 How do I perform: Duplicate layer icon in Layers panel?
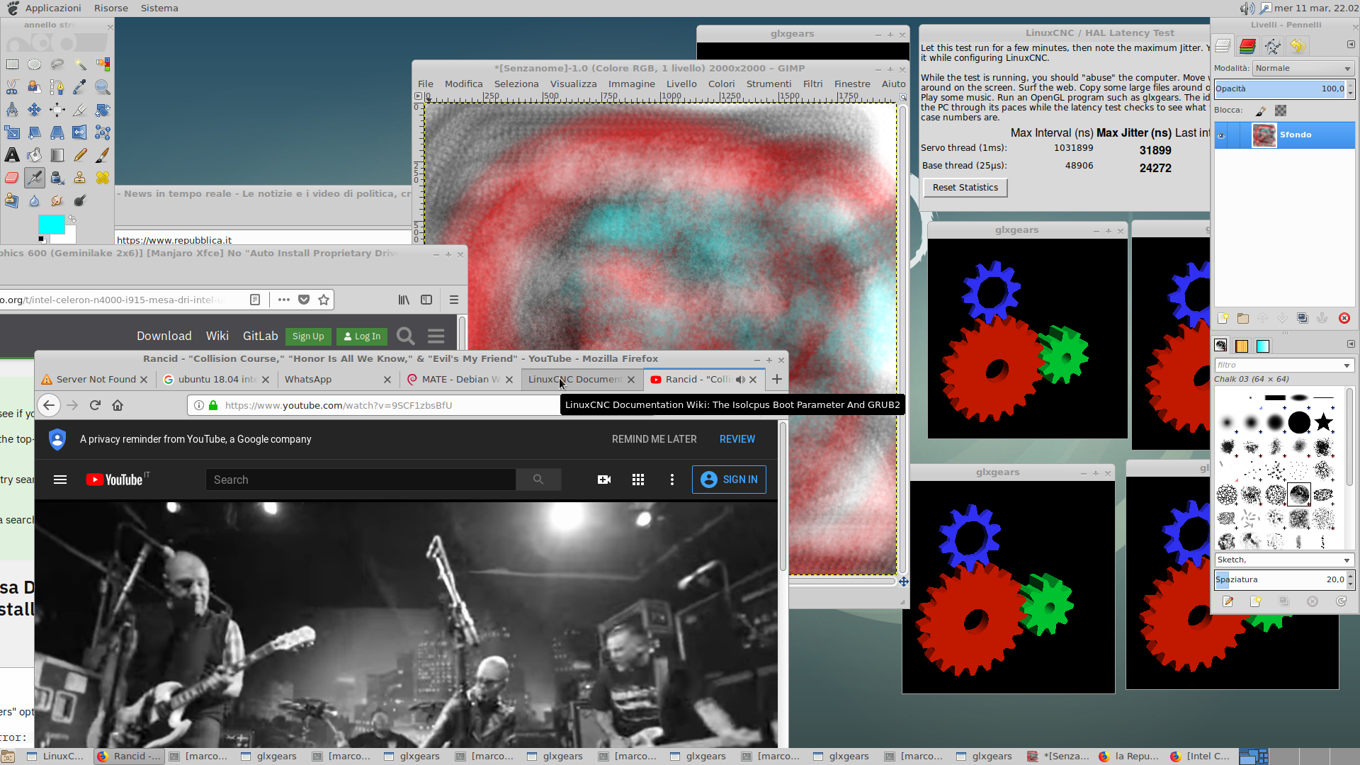coord(1302,318)
